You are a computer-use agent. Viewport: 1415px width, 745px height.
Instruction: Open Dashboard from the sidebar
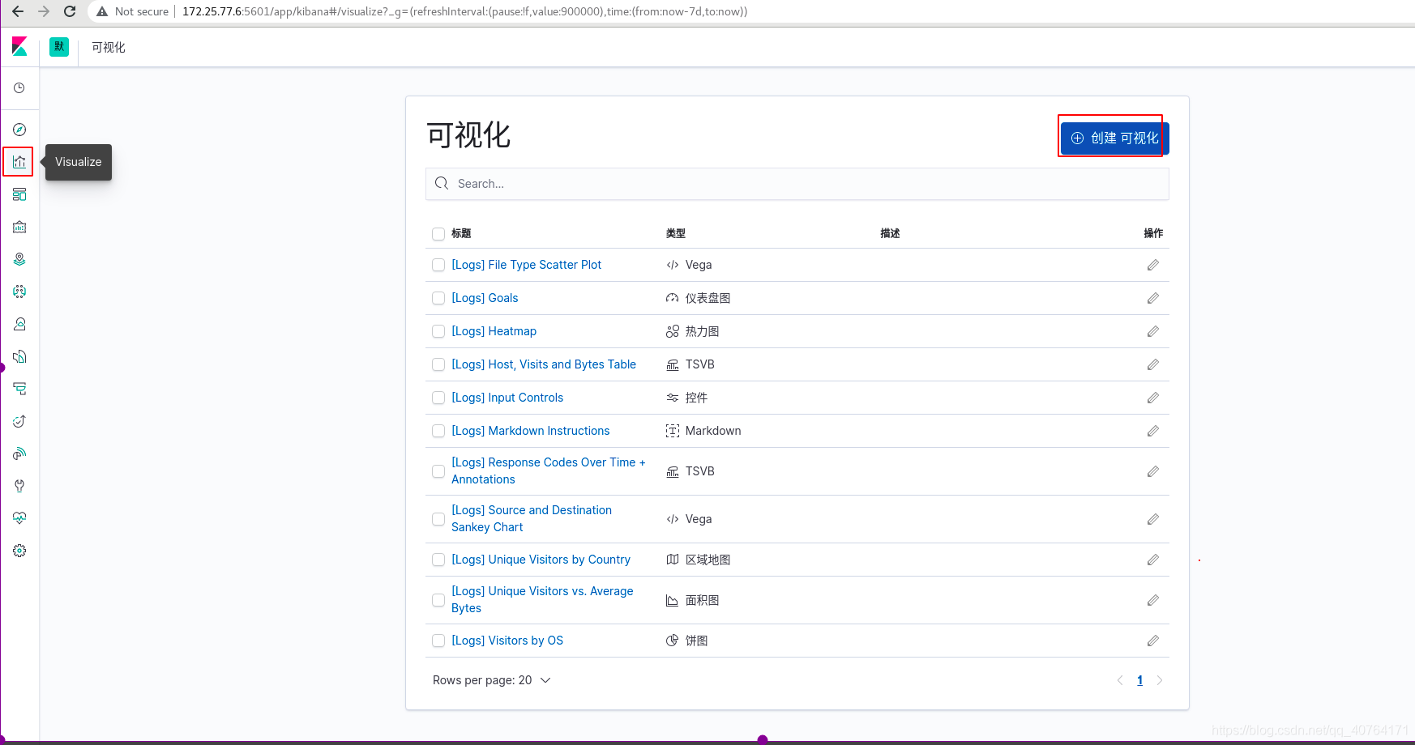pos(19,194)
